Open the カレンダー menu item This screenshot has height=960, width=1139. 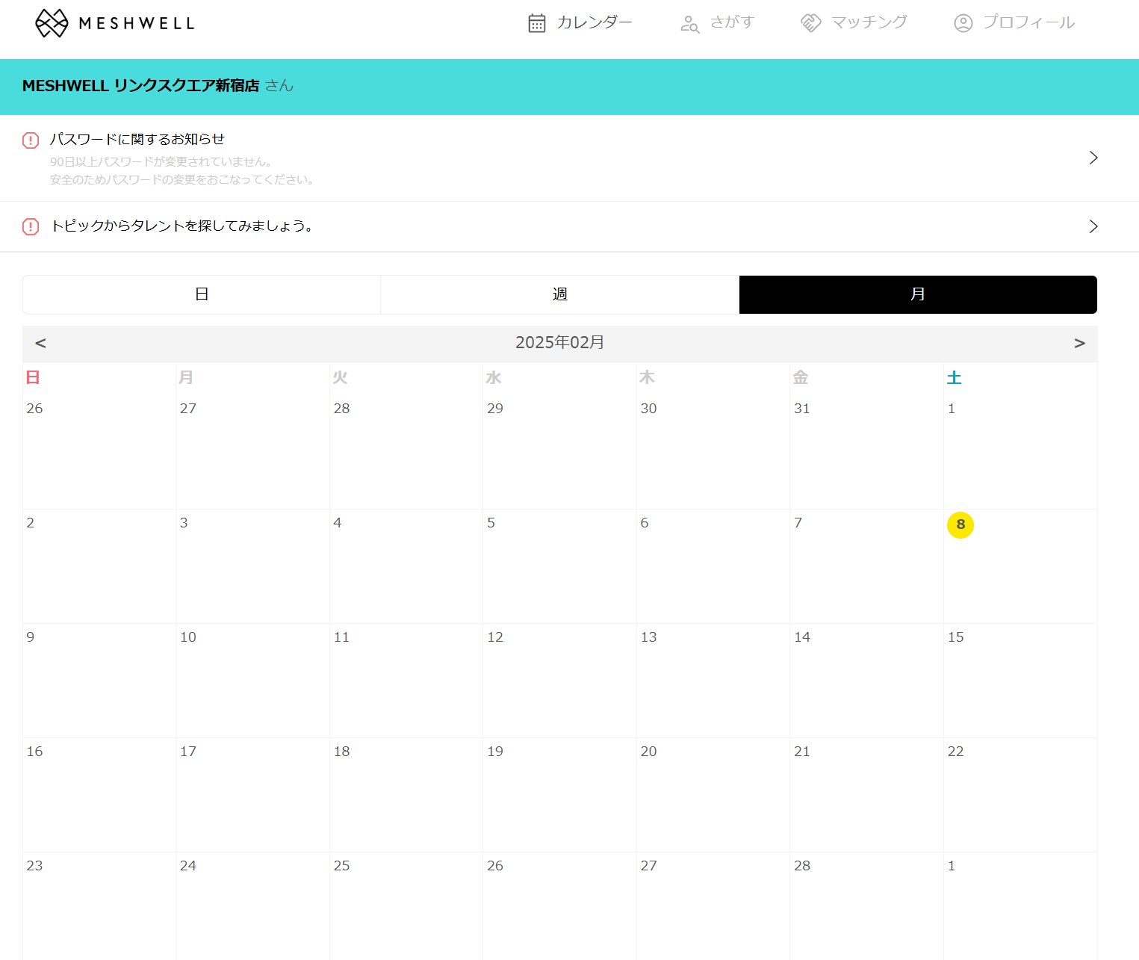(x=580, y=22)
